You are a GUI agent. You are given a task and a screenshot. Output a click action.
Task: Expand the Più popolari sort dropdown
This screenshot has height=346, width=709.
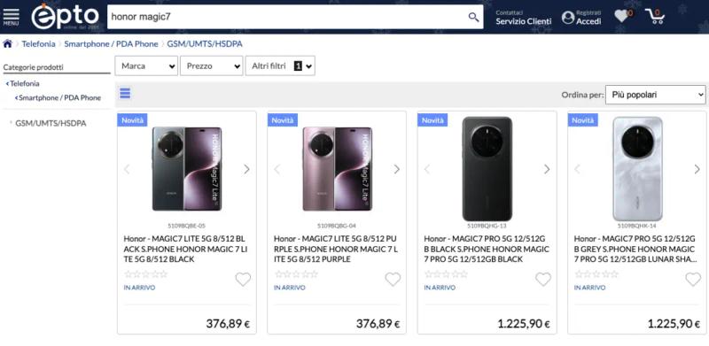click(655, 95)
